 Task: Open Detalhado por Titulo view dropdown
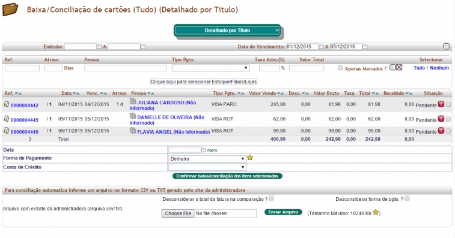point(227,31)
